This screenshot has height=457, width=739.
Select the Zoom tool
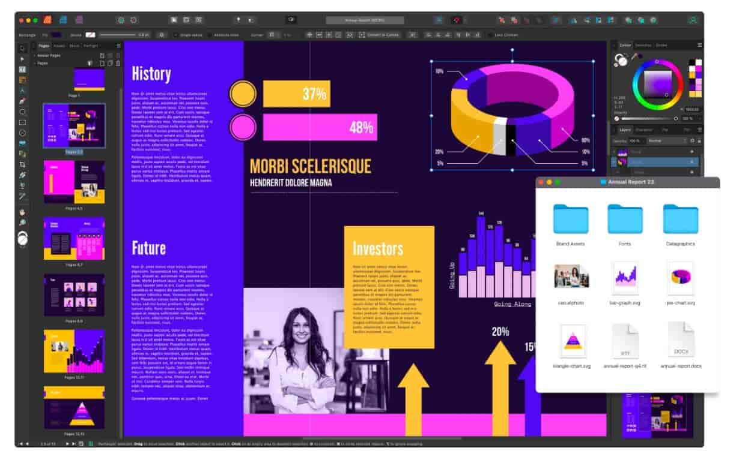[22, 222]
